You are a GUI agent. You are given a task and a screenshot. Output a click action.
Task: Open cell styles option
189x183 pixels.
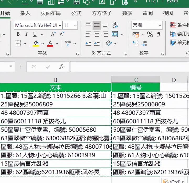pyautogui.click(x=179, y=43)
